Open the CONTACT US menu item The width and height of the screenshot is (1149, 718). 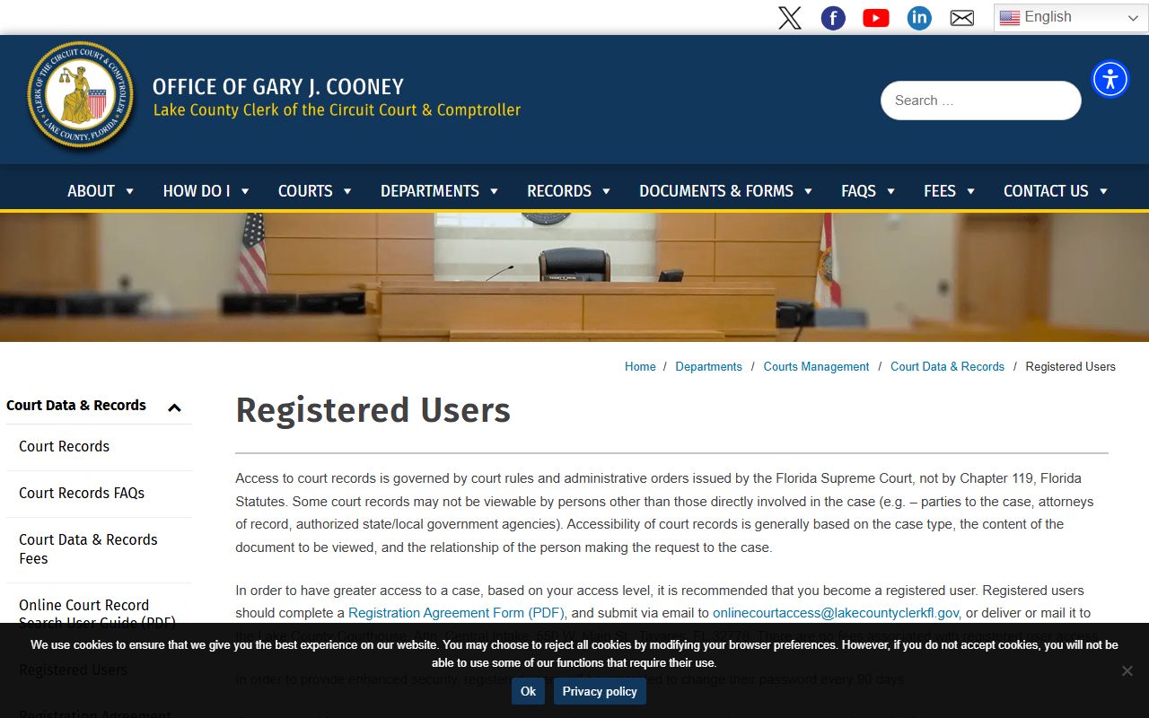(1046, 191)
